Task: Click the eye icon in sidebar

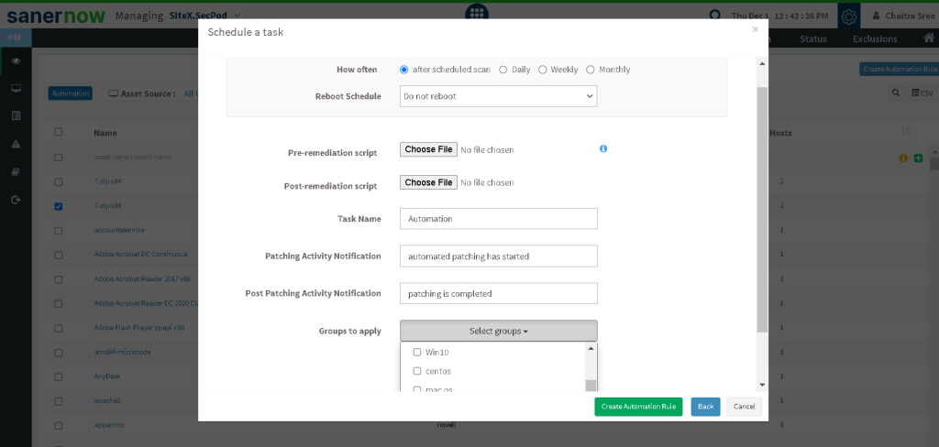Action: click(17, 60)
